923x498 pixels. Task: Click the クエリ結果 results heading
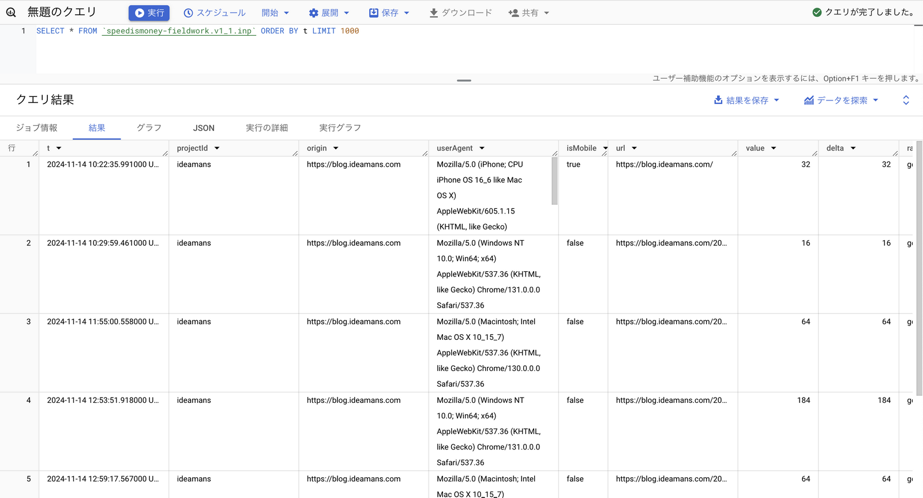[x=45, y=100]
